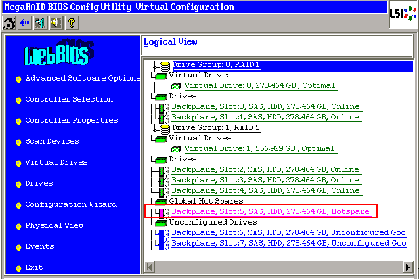Screen dimensions: 419x279
Task: Click the Unconfigured Drives folder icon
Action: pos(161,223)
